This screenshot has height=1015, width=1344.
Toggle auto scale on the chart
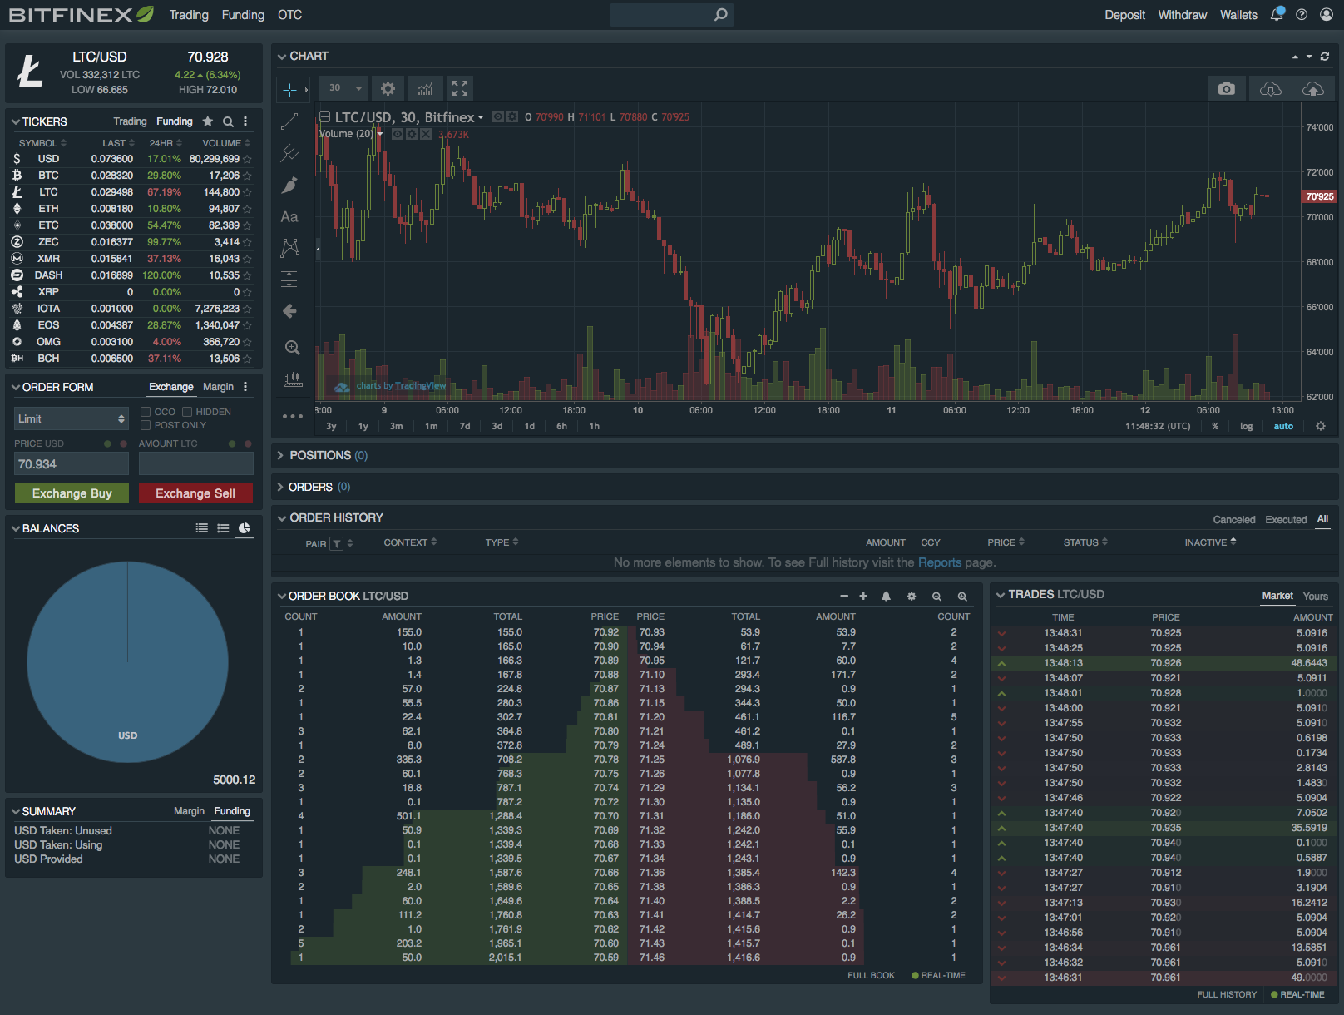(1283, 426)
